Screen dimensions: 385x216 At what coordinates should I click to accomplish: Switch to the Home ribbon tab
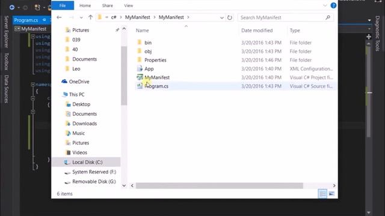coord(85,5)
